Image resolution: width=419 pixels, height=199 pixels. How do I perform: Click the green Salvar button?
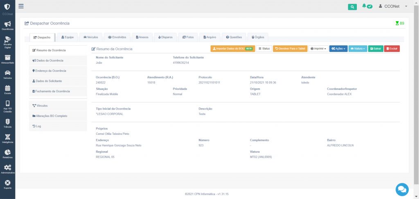click(376, 49)
